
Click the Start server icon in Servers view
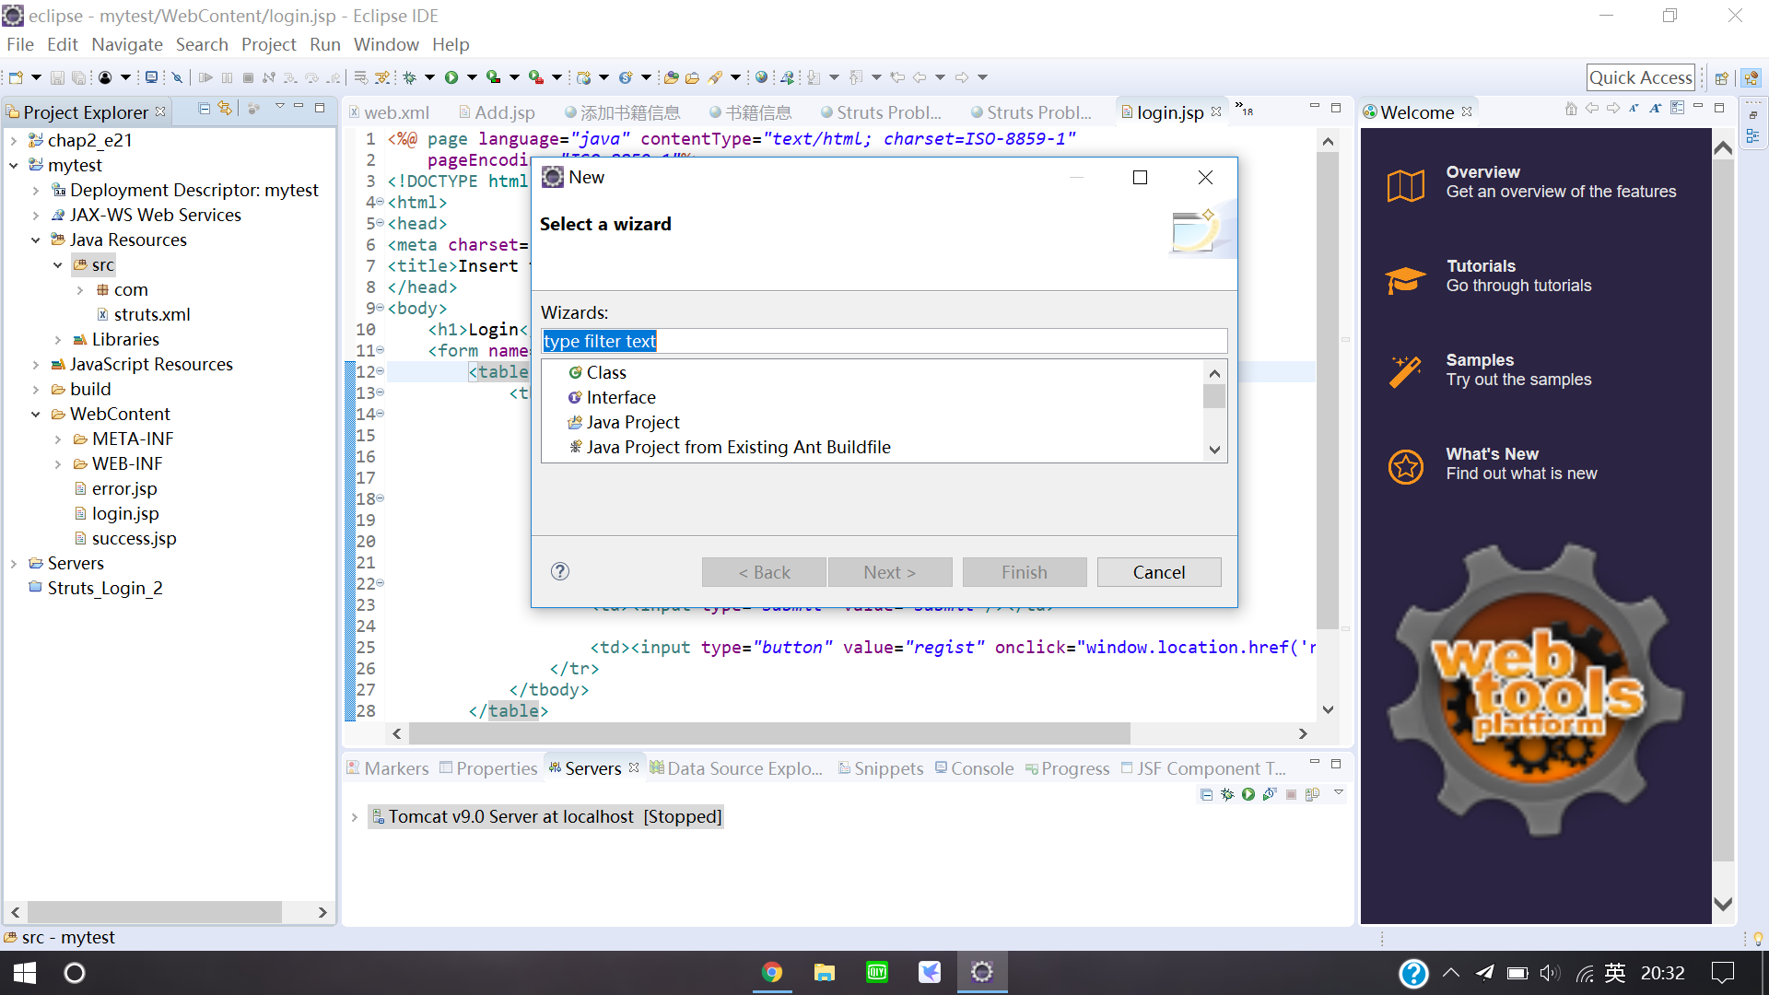pyautogui.click(x=1248, y=794)
